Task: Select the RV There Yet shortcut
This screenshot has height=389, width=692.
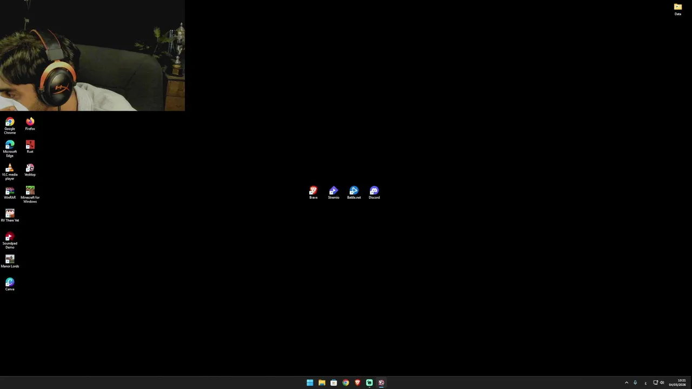Action: click(10, 216)
